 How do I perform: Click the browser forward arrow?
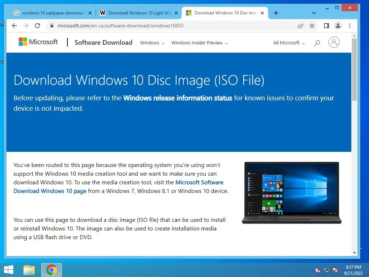26,26
